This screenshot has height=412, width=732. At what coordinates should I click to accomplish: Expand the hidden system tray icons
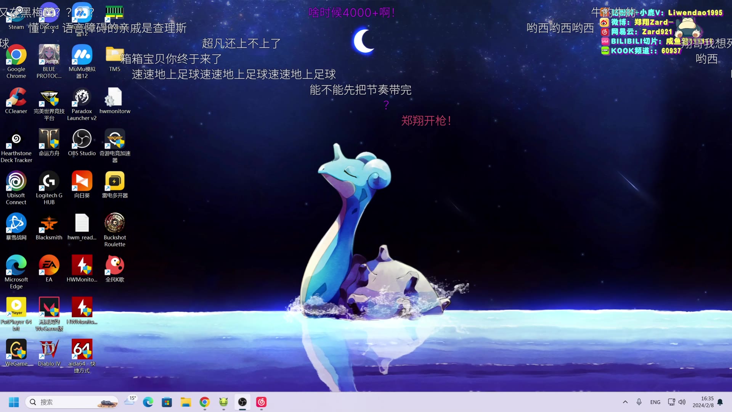point(625,402)
